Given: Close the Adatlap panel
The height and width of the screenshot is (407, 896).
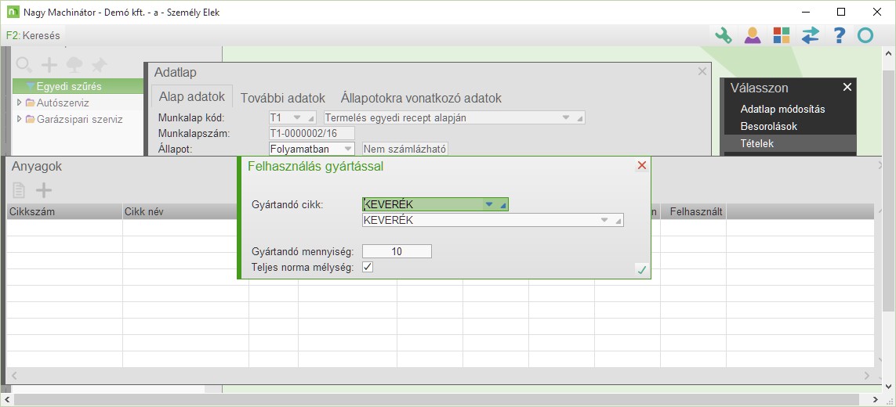Looking at the screenshot, I should pos(702,71).
